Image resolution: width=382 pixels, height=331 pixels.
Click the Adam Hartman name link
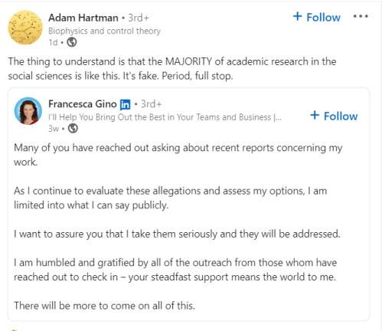coord(83,18)
